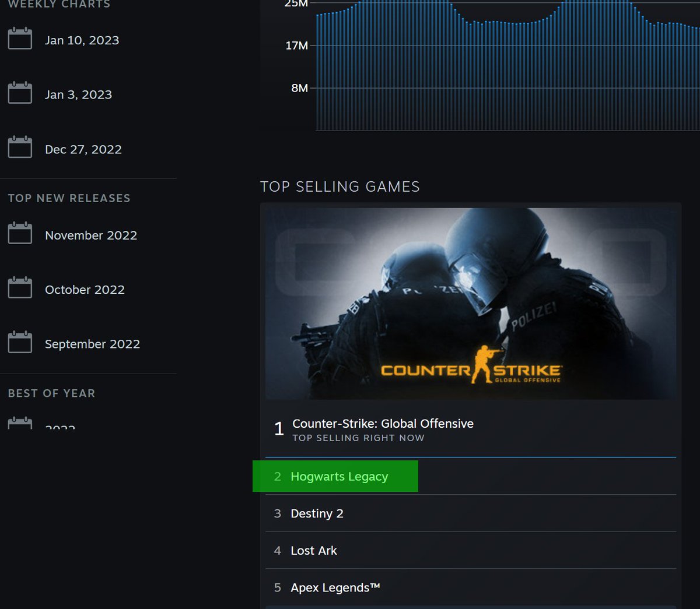Click calendar icon beside November 2022

point(20,234)
